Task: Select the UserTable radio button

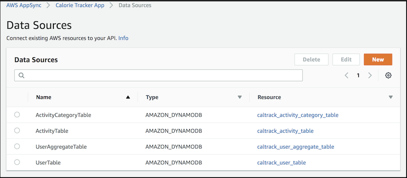Action: [17, 162]
